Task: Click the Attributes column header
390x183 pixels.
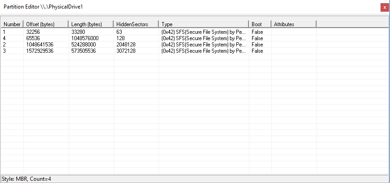Action: pyautogui.click(x=294, y=24)
